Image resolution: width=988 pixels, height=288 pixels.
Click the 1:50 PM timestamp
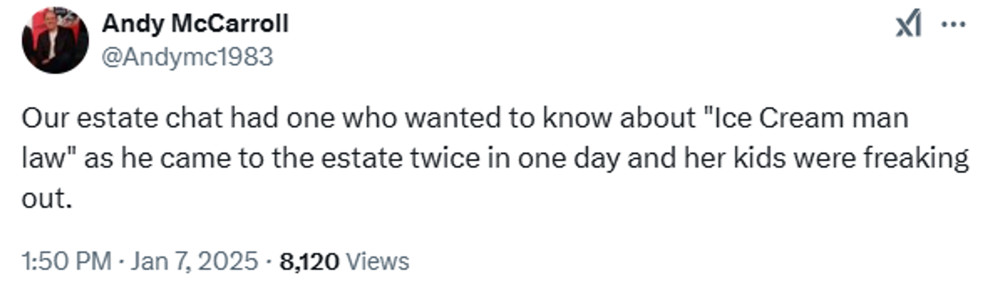click(x=66, y=261)
